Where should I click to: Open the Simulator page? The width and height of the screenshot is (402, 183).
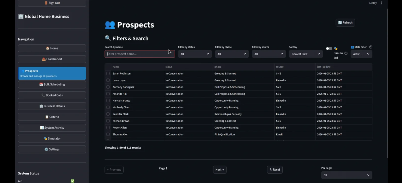point(52,138)
